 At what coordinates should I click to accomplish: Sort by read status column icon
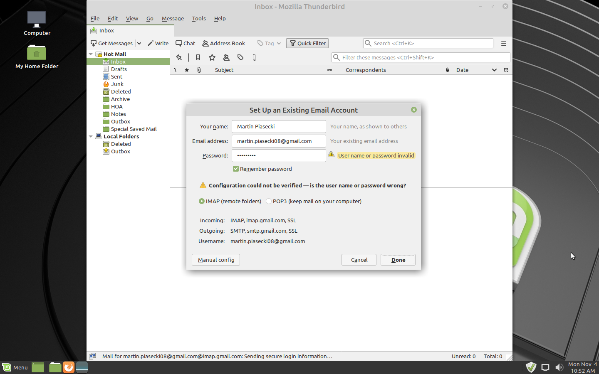click(329, 70)
